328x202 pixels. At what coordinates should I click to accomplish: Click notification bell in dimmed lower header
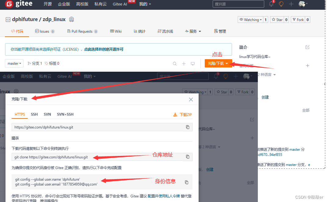click(216, 76)
